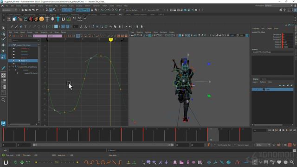Toggle the loop playback icon near range slider

274,145
